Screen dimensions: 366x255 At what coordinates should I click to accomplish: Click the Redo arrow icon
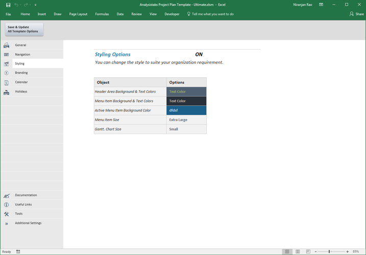click(x=26, y=5)
